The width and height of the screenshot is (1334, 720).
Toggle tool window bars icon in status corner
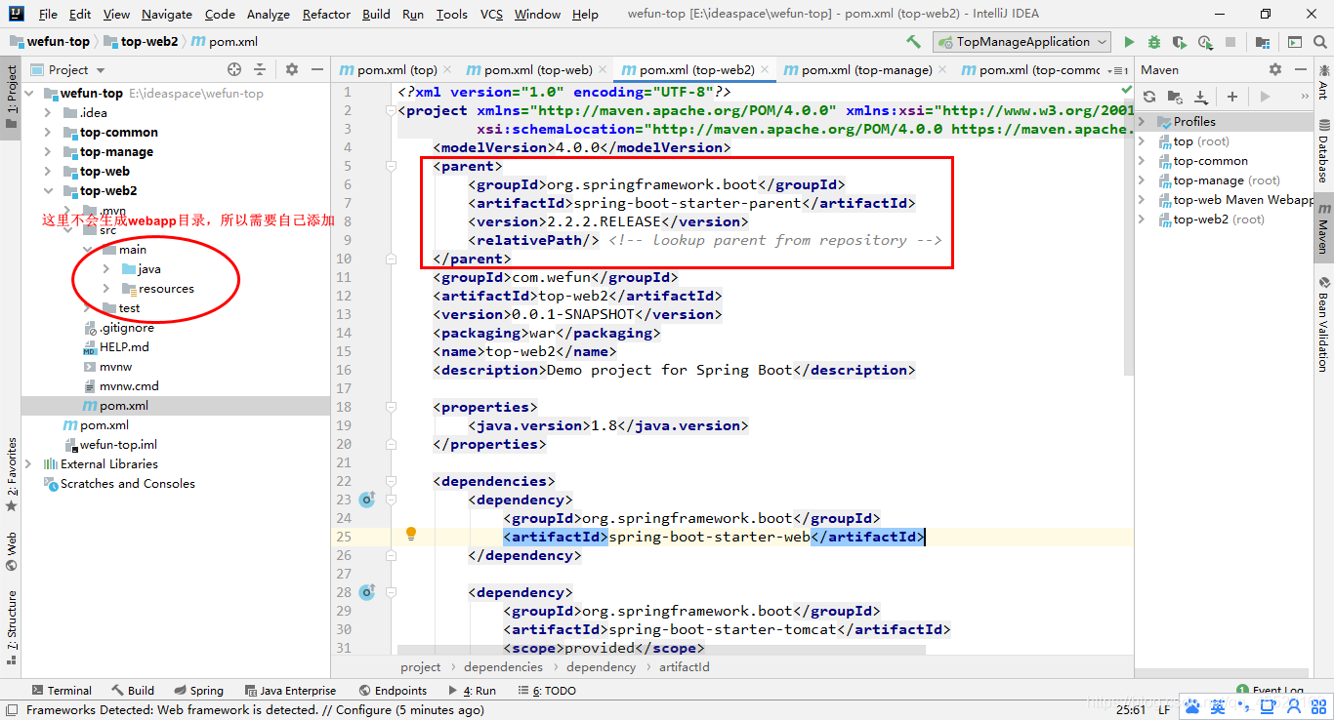12,710
